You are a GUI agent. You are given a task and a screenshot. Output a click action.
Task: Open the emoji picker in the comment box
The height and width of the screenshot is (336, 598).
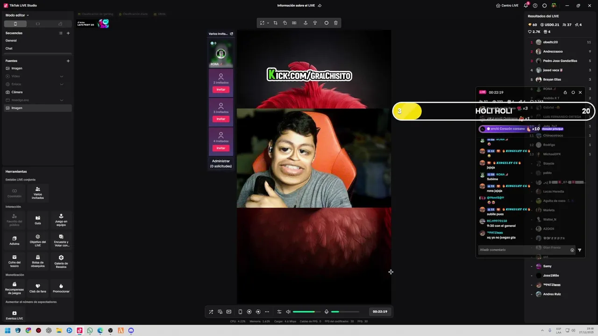572,250
